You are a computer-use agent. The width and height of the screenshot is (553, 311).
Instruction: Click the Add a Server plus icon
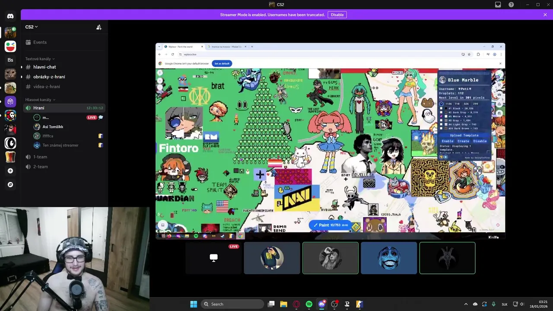(x=10, y=171)
